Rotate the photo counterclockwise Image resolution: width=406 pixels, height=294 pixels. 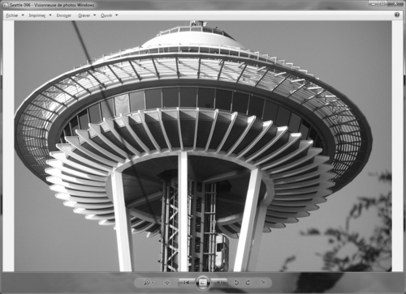click(236, 283)
